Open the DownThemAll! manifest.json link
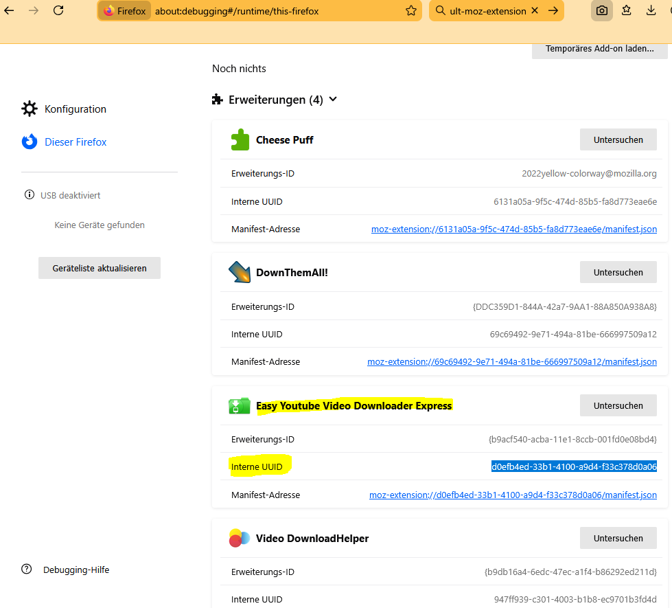Screen dimensions: 672x608 [511, 362]
